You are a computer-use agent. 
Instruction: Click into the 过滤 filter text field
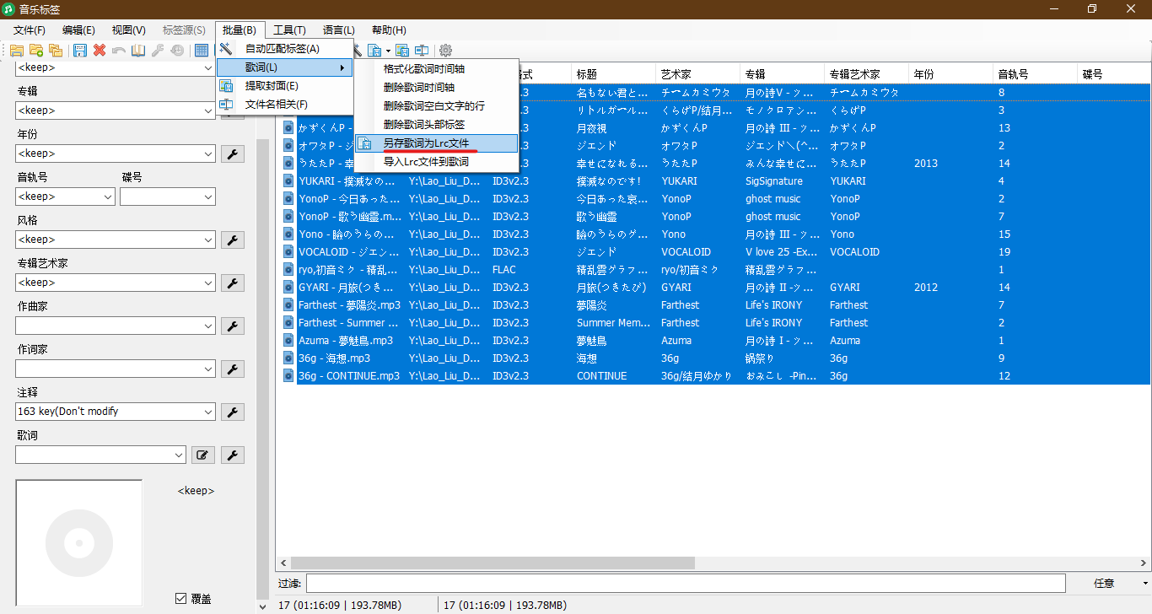(x=685, y=584)
